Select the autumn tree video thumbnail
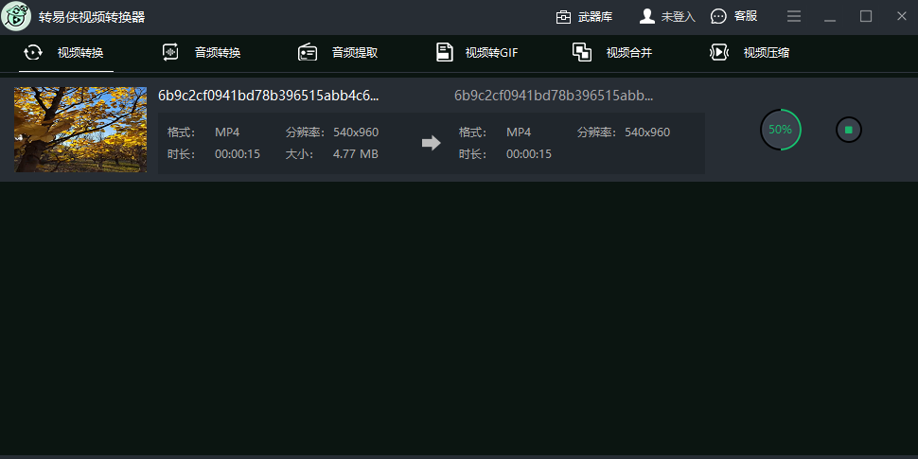This screenshot has height=459, width=918. pyautogui.click(x=80, y=130)
